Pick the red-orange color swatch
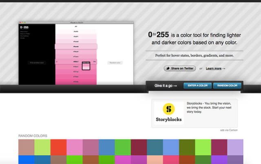261x164 pixels. coord(59,147)
